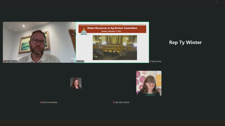The height and width of the screenshot is (126, 225).
Task: Select the video tile of the smiling woman with glasses
Action: click(149, 83)
